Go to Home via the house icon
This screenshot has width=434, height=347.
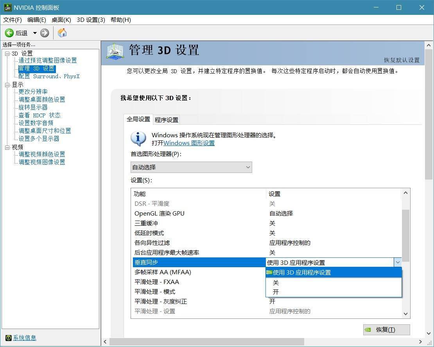[62, 33]
